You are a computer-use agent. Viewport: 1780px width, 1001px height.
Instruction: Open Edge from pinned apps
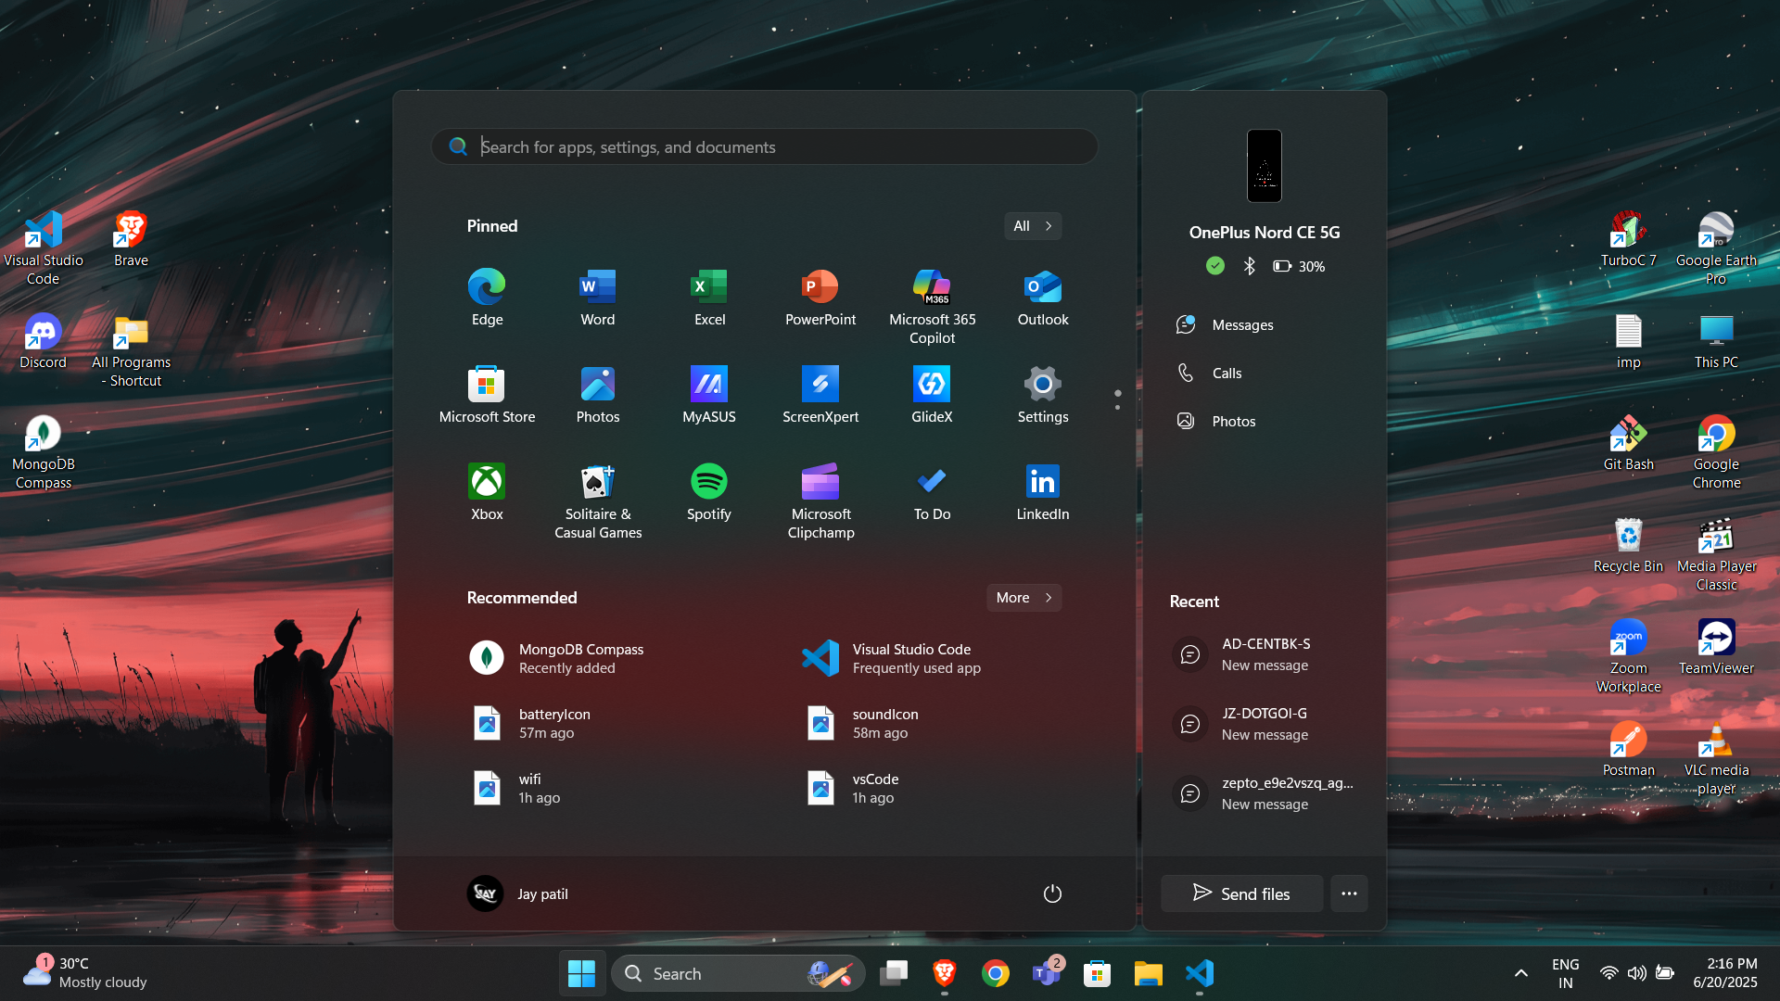pyautogui.click(x=487, y=298)
